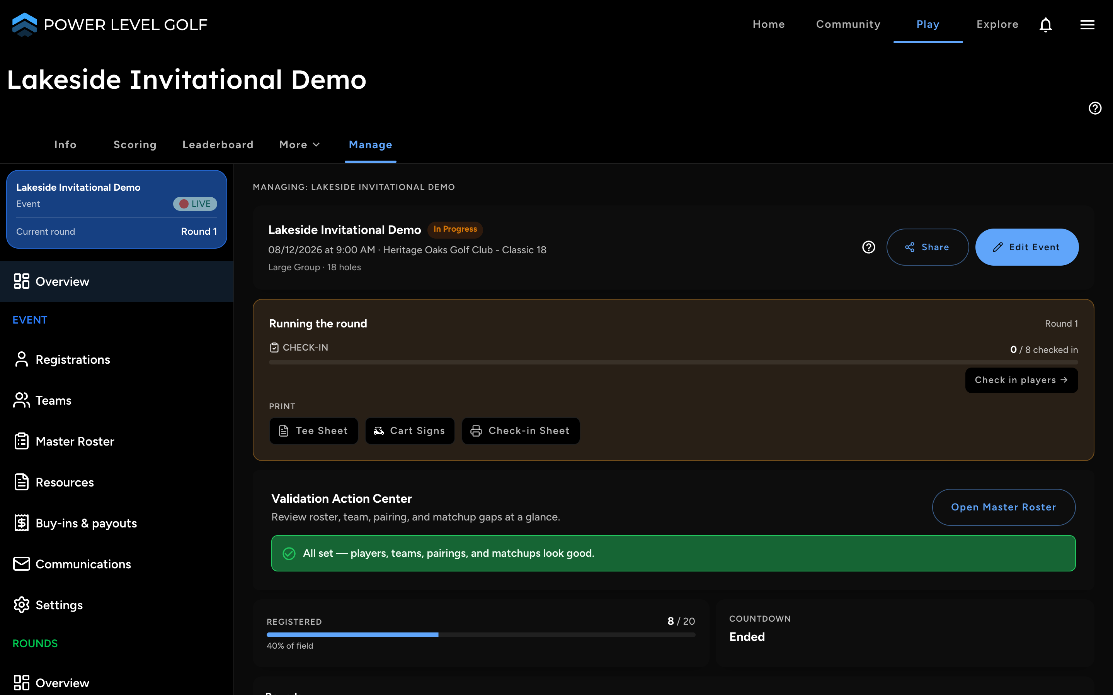Click the Rounds Overview grid icon

(x=22, y=683)
